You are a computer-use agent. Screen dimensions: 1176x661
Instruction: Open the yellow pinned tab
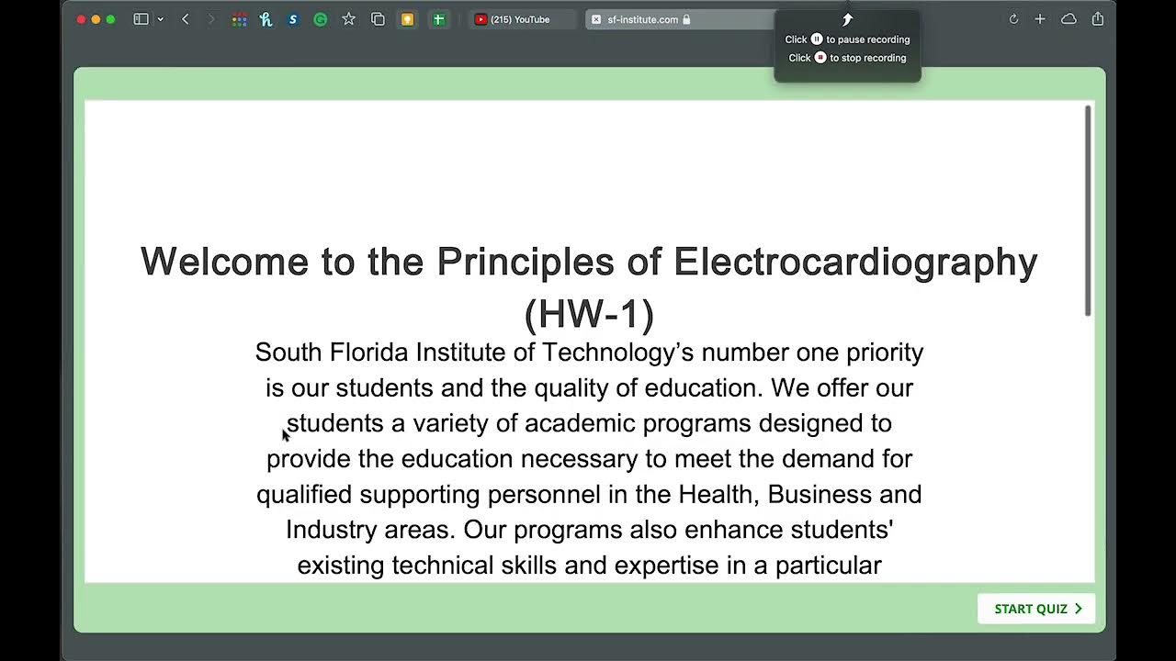point(407,19)
